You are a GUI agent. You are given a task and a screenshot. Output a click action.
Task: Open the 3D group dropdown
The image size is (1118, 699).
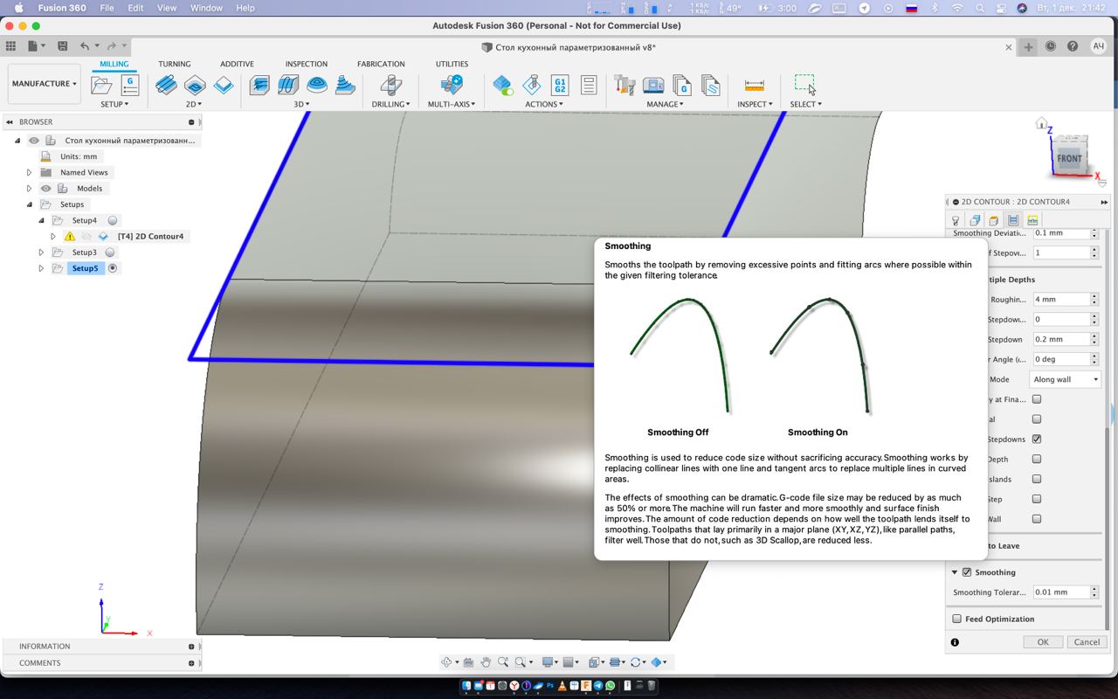pos(301,104)
